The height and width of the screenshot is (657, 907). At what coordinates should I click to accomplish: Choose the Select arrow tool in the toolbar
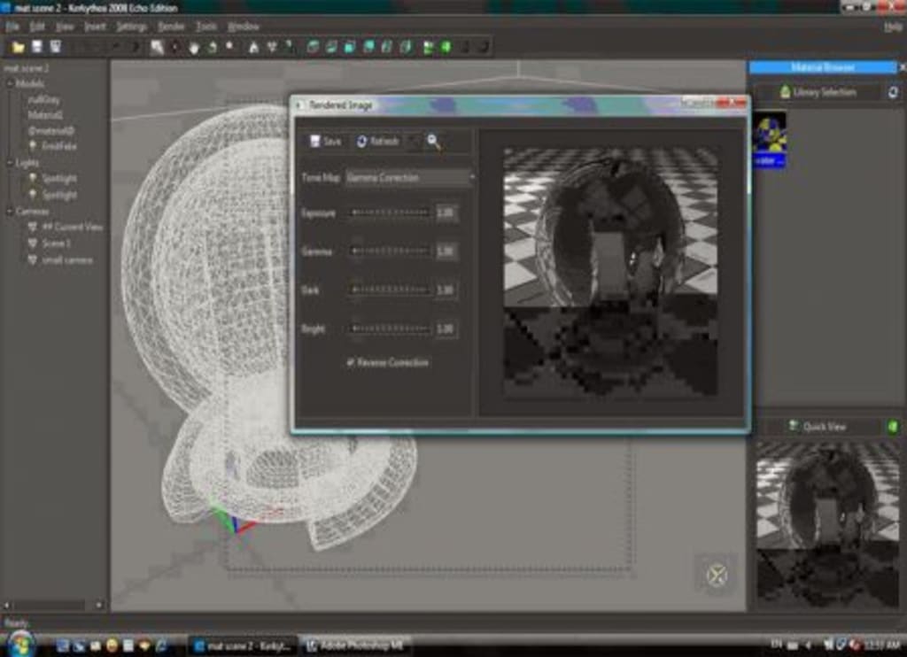click(158, 47)
